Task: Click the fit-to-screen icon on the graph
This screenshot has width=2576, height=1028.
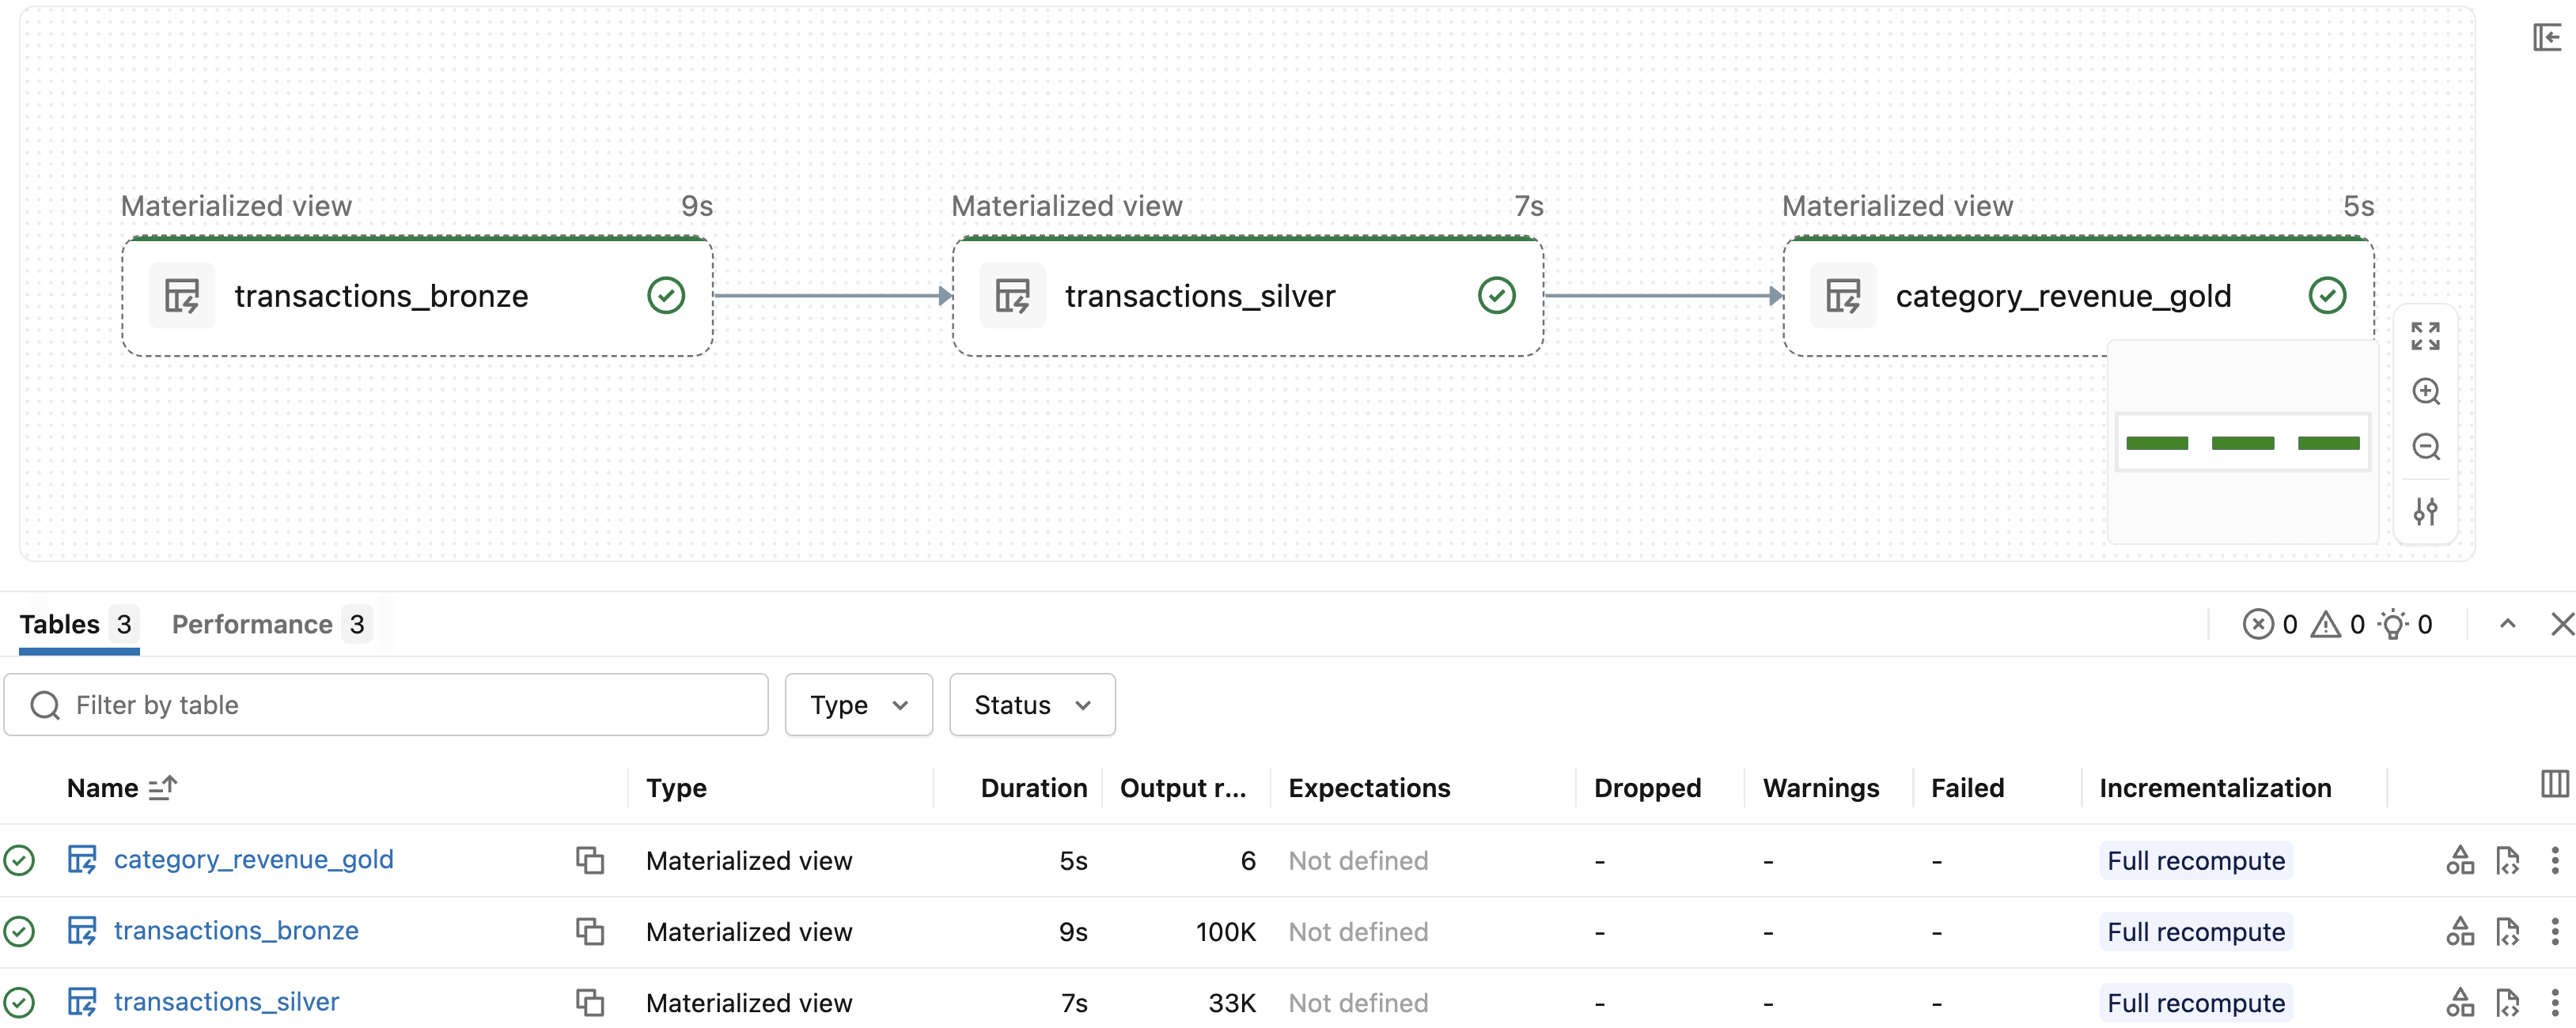Action: click(x=2424, y=337)
